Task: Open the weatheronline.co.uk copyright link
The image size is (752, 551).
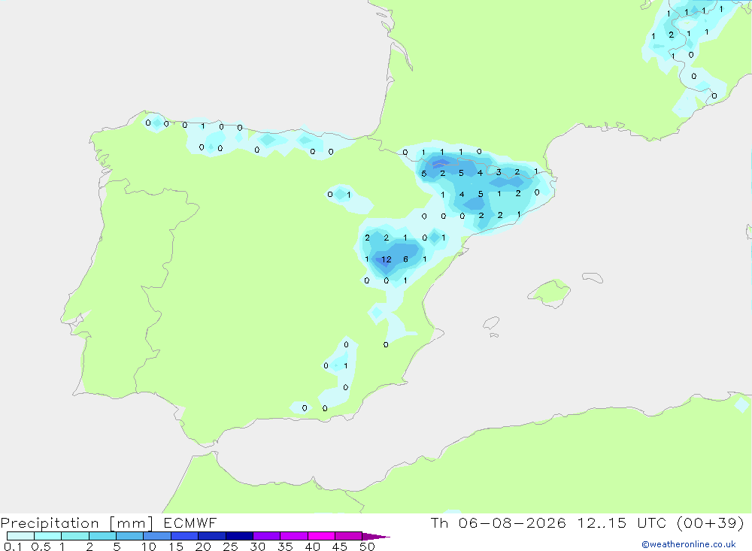Action: pyautogui.click(x=689, y=544)
